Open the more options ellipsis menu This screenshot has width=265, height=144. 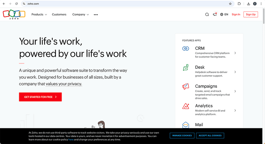click(96, 15)
